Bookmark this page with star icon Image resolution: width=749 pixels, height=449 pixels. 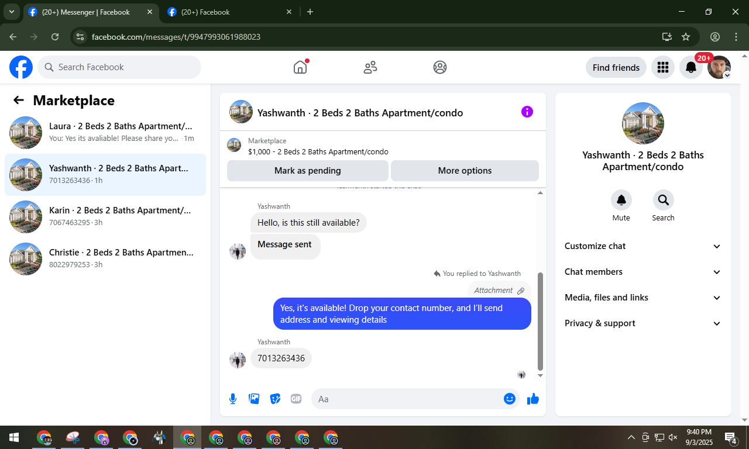686,37
